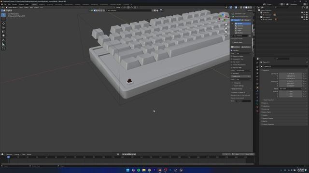The image size is (309, 173).
Task: Open the Condition Unspecified dropdown
Action: point(243,71)
